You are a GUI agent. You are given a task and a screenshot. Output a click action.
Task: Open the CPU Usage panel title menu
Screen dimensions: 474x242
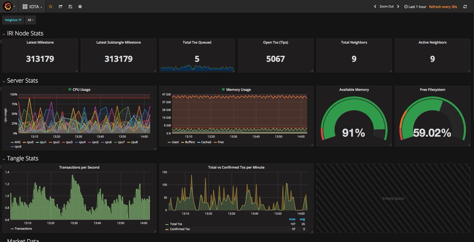[81, 90]
